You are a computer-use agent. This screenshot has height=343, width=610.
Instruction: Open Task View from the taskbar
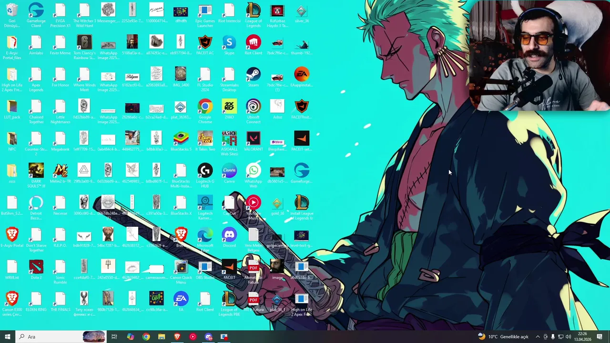114,337
